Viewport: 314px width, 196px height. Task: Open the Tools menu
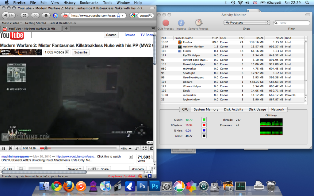tap(108, 2)
